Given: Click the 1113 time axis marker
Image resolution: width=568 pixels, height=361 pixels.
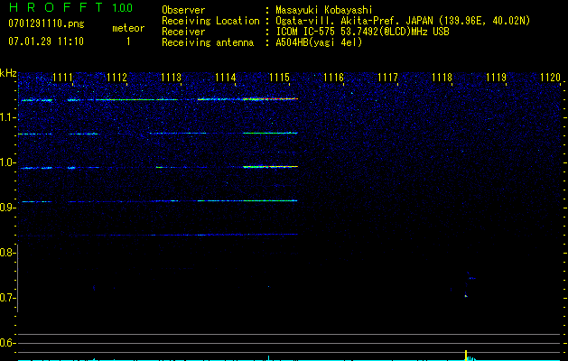Looking at the screenshot, I should pyautogui.click(x=171, y=78).
